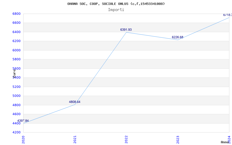Click the 4600 y-axis tick label
The width and height of the screenshot is (232, 145).
coord(17,114)
